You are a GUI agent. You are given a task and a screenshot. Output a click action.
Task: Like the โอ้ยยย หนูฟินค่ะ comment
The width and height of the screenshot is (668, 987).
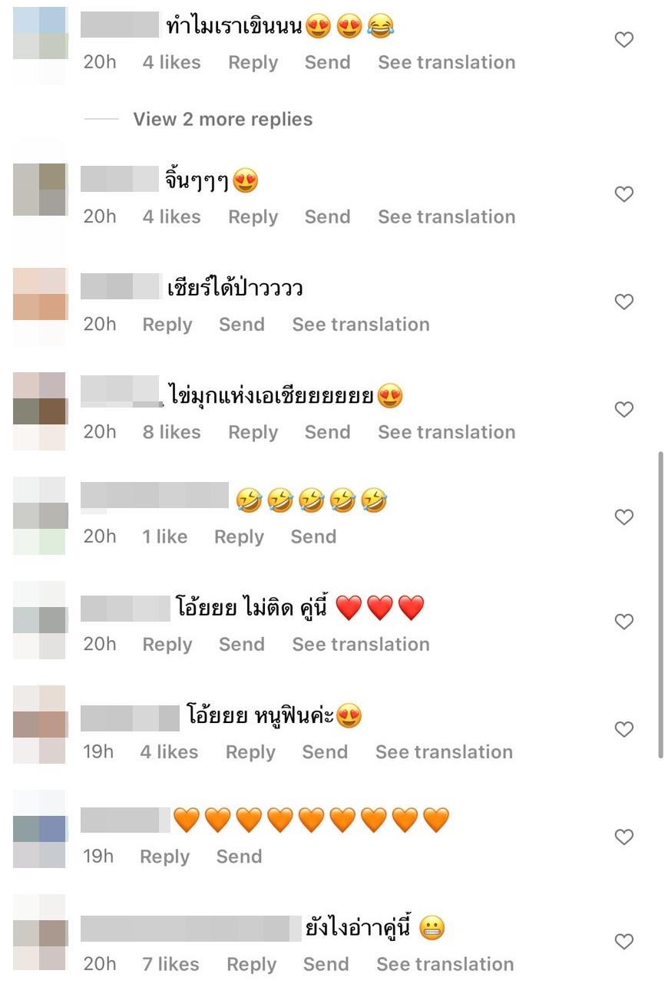pyautogui.click(x=624, y=729)
